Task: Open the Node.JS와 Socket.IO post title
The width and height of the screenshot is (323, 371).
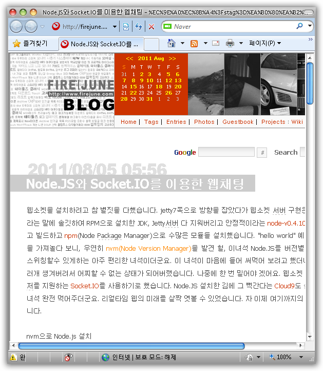Action: point(135,184)
